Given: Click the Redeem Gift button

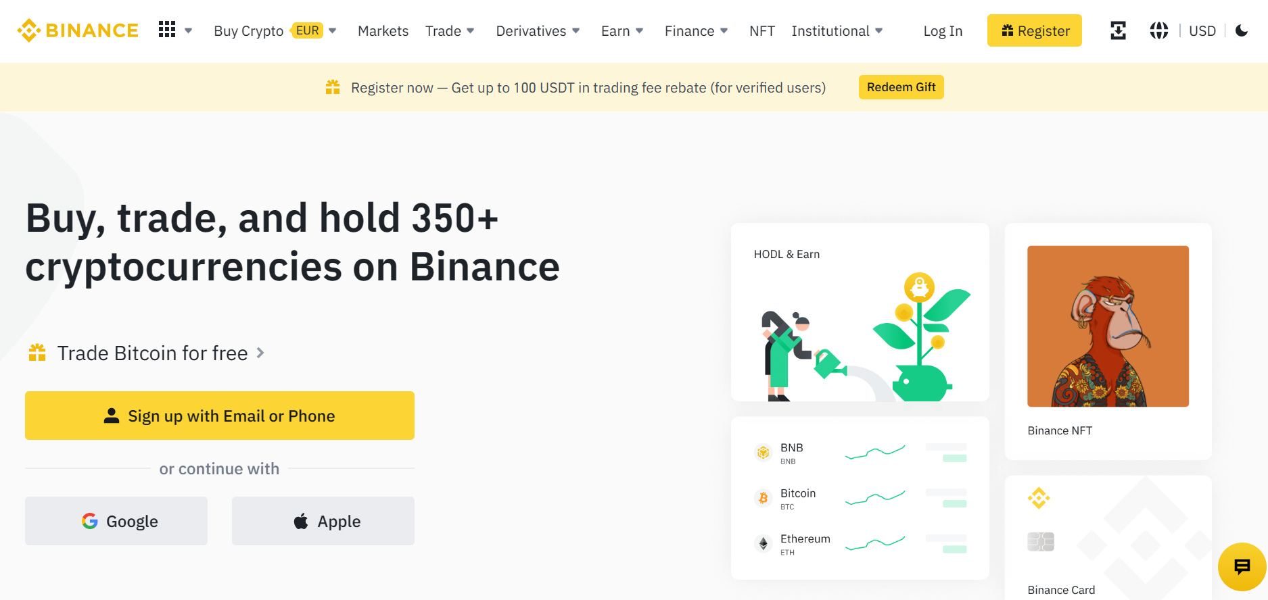Looking at the screenshot, I should point(901,87).
